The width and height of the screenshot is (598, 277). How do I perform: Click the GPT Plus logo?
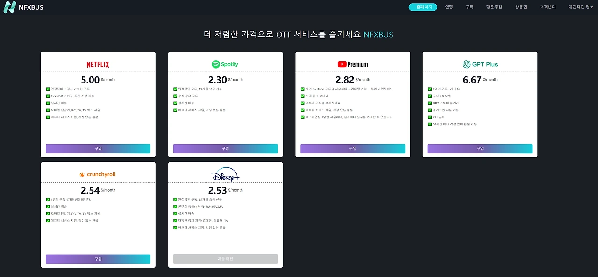click(x=480, y=64)
